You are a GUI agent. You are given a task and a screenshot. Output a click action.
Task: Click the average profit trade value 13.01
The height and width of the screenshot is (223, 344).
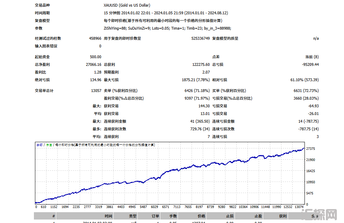tap(205, 114)
